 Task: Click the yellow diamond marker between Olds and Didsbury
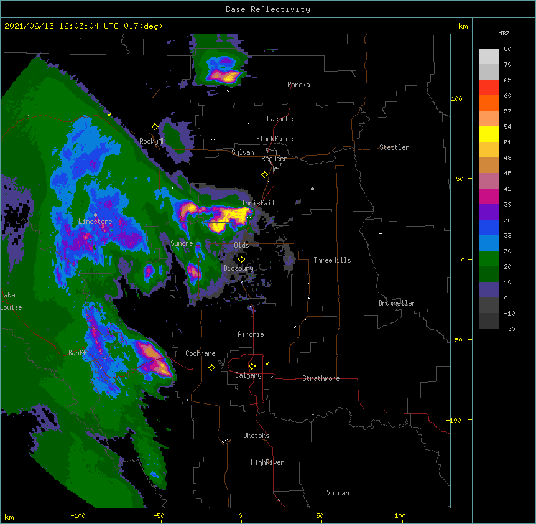pos(241,260)
